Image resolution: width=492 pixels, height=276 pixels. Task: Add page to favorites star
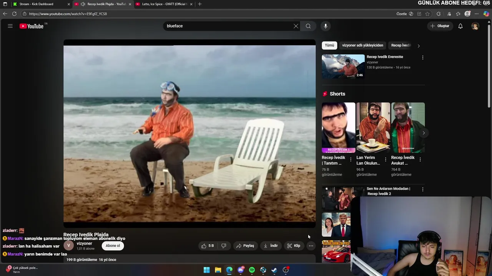[x=427, y=14]
